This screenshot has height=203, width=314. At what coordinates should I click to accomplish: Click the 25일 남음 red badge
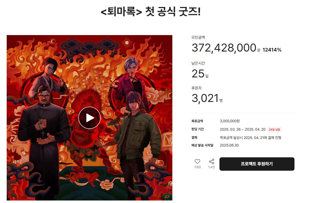click(x=274, y=129)
